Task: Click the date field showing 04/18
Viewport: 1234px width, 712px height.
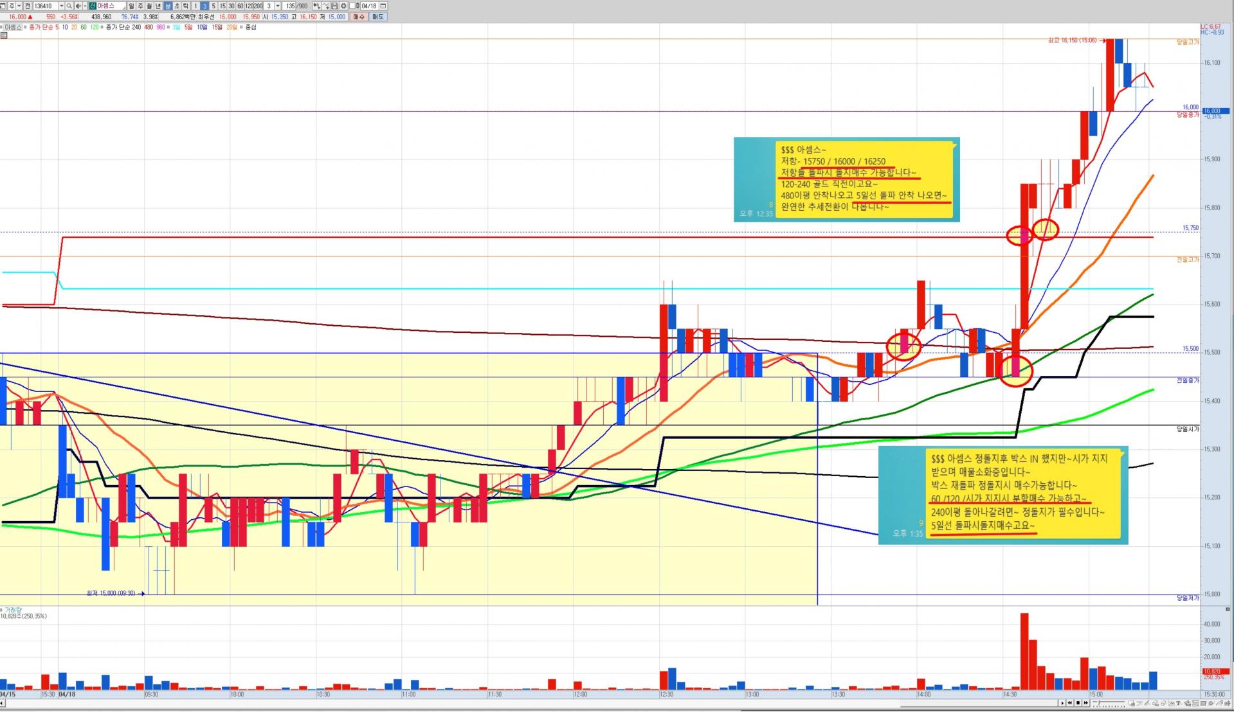Action: pos(369,6)
